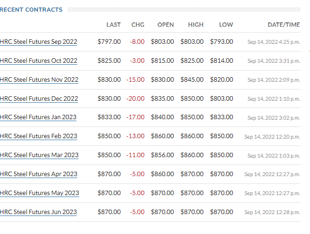Click the CHG column header
The height and width of the screenshot is (234, 310).
(138, 25)
